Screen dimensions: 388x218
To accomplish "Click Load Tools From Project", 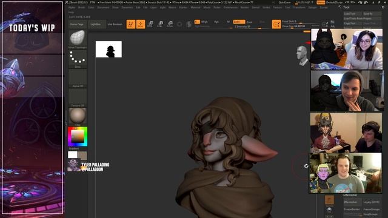I will [363, 19].
